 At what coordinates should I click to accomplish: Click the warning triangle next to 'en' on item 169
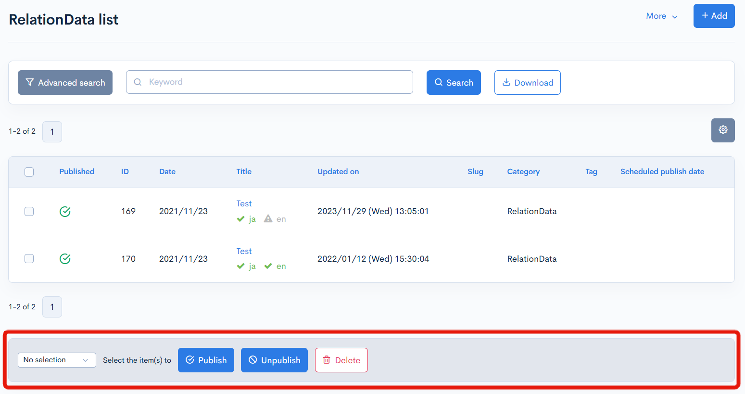coord(268,219)
